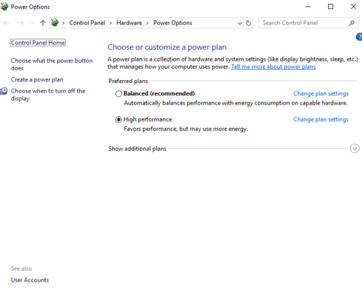This screenshot has height=289, width=362.
Task: Click the search magnifier icon
Action: click(352, 23)
